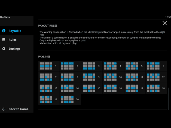The width and height of the screenshot is (171, 128).
Task: Open the Rules section
Action: pos(17,40)
